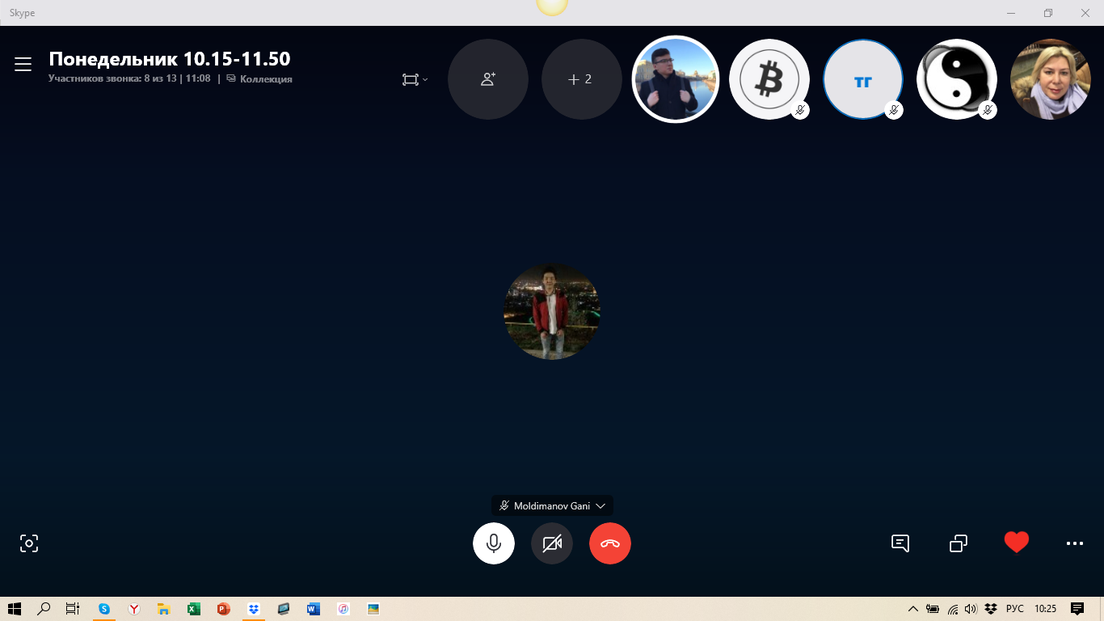This screenshot has height=621, width=1104.
Task: Open the three-dot more options menu
Action: tap(1075, 543)
